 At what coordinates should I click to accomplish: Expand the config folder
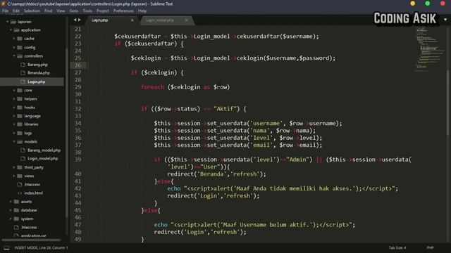pos(14,47)
